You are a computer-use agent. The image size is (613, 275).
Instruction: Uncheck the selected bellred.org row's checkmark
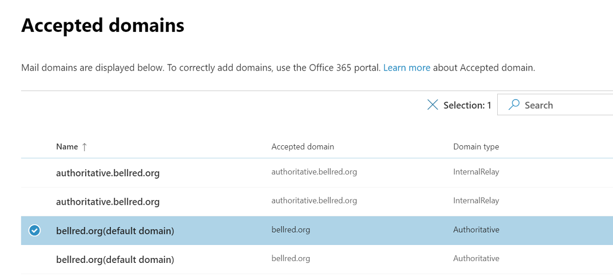pyautogui.click(x=34, y=230)
